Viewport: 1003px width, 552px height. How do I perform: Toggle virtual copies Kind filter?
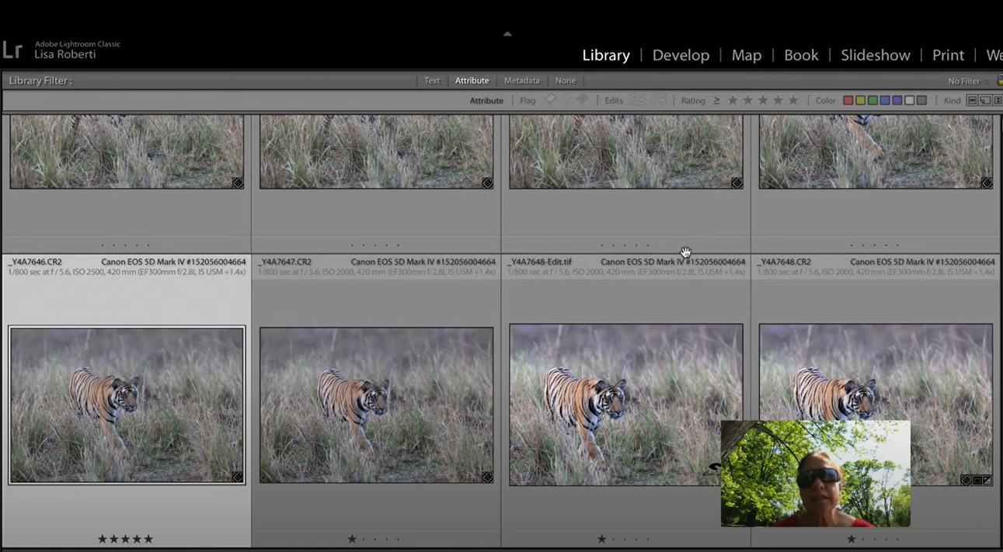(985, 101)
